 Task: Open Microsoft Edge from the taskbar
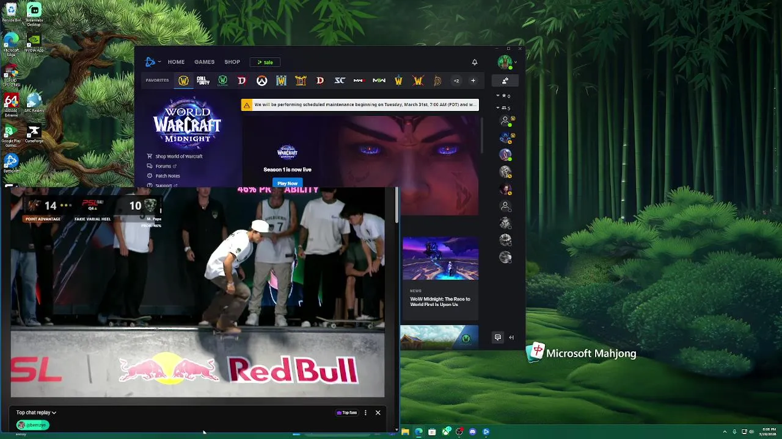pos(418,432)
